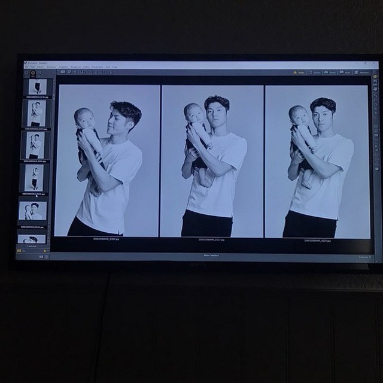Screen dimensions: 383x383
Task: Select the middle photo in the main view
Action: (212, 160)
